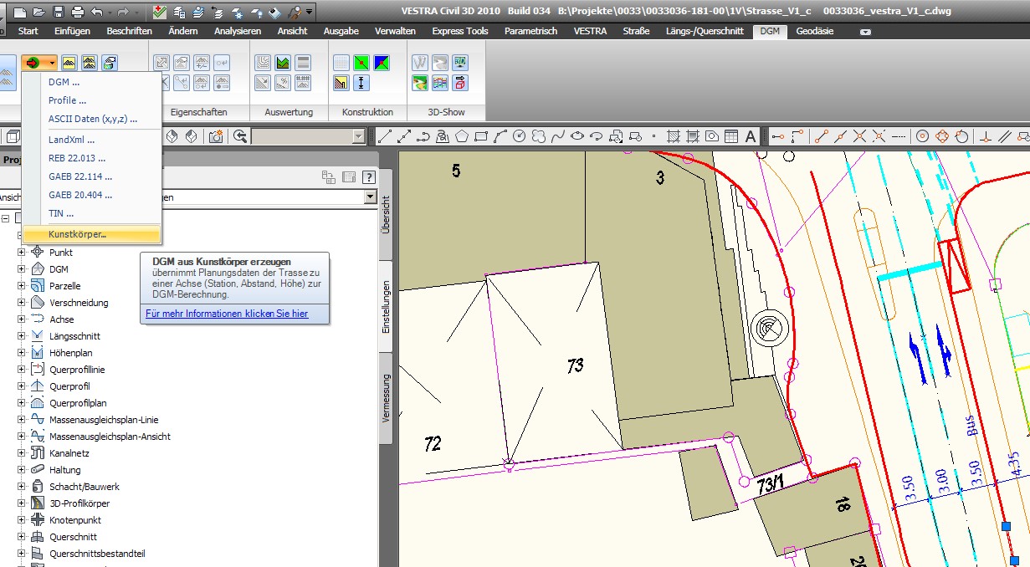The width and height of the screenshot is (1030, 567).
Task: Select the Circle tool in draw toolbar
Action: [x=519, y=136]
